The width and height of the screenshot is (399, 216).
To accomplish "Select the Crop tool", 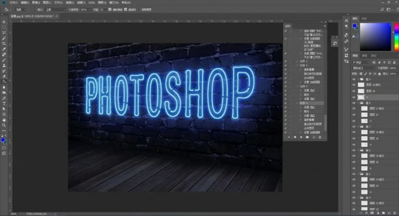I will point(4,44).
